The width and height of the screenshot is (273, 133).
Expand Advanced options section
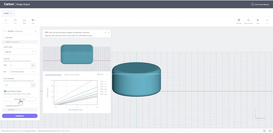tap(11, 106)
